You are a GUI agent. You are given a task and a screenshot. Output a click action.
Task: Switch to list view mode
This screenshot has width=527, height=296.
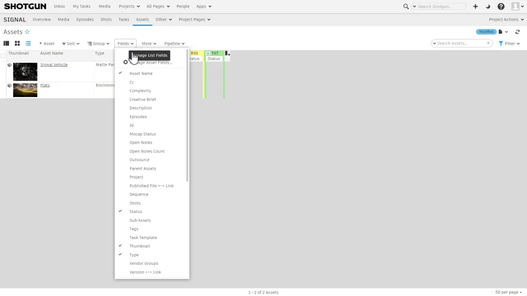coord(28,43)
